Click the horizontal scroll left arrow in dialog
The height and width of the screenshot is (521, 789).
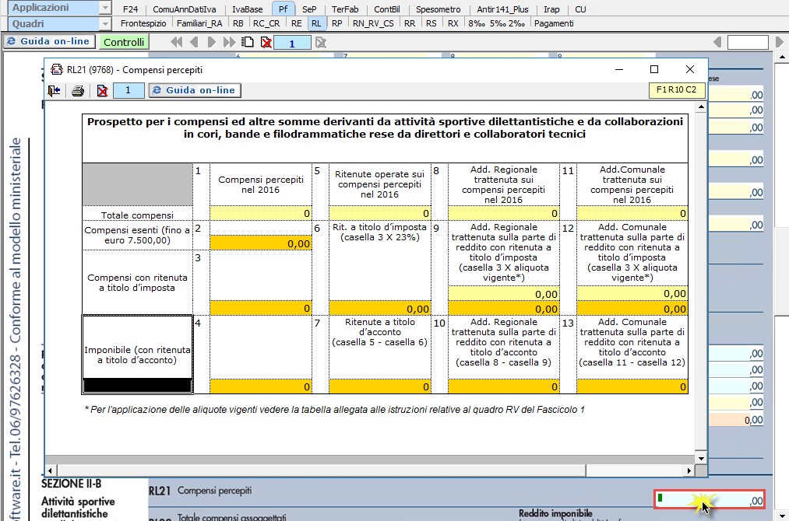[x=50, y=470]
